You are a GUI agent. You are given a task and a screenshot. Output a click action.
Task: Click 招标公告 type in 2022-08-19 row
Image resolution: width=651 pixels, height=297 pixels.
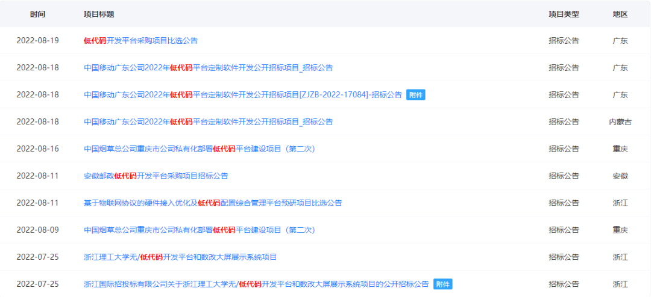[564, 41]
